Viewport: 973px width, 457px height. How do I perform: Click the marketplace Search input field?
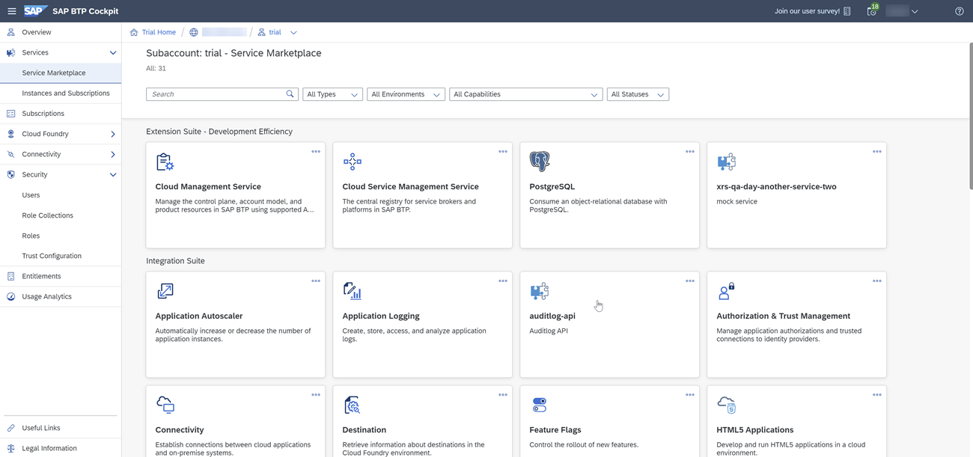[222, 94]
